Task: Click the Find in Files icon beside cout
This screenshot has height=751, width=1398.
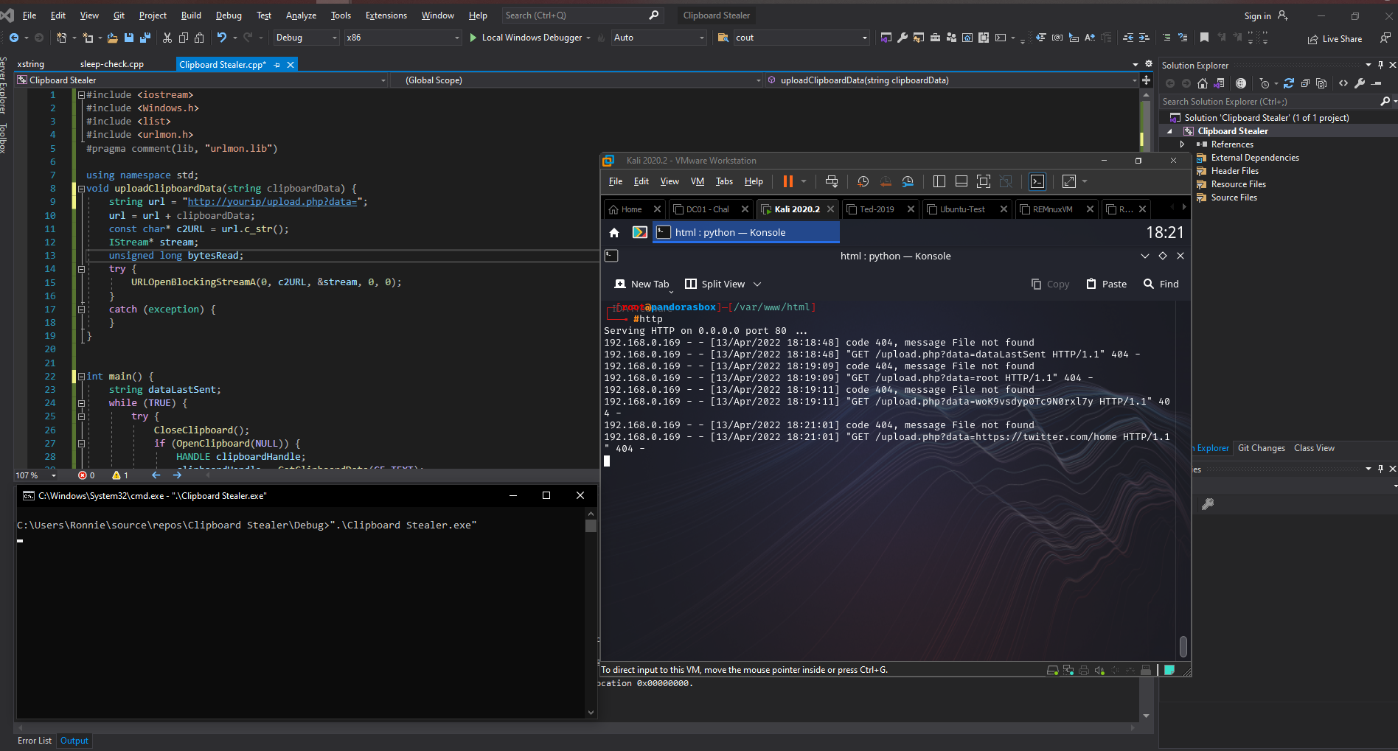Action: coord(723,38)
